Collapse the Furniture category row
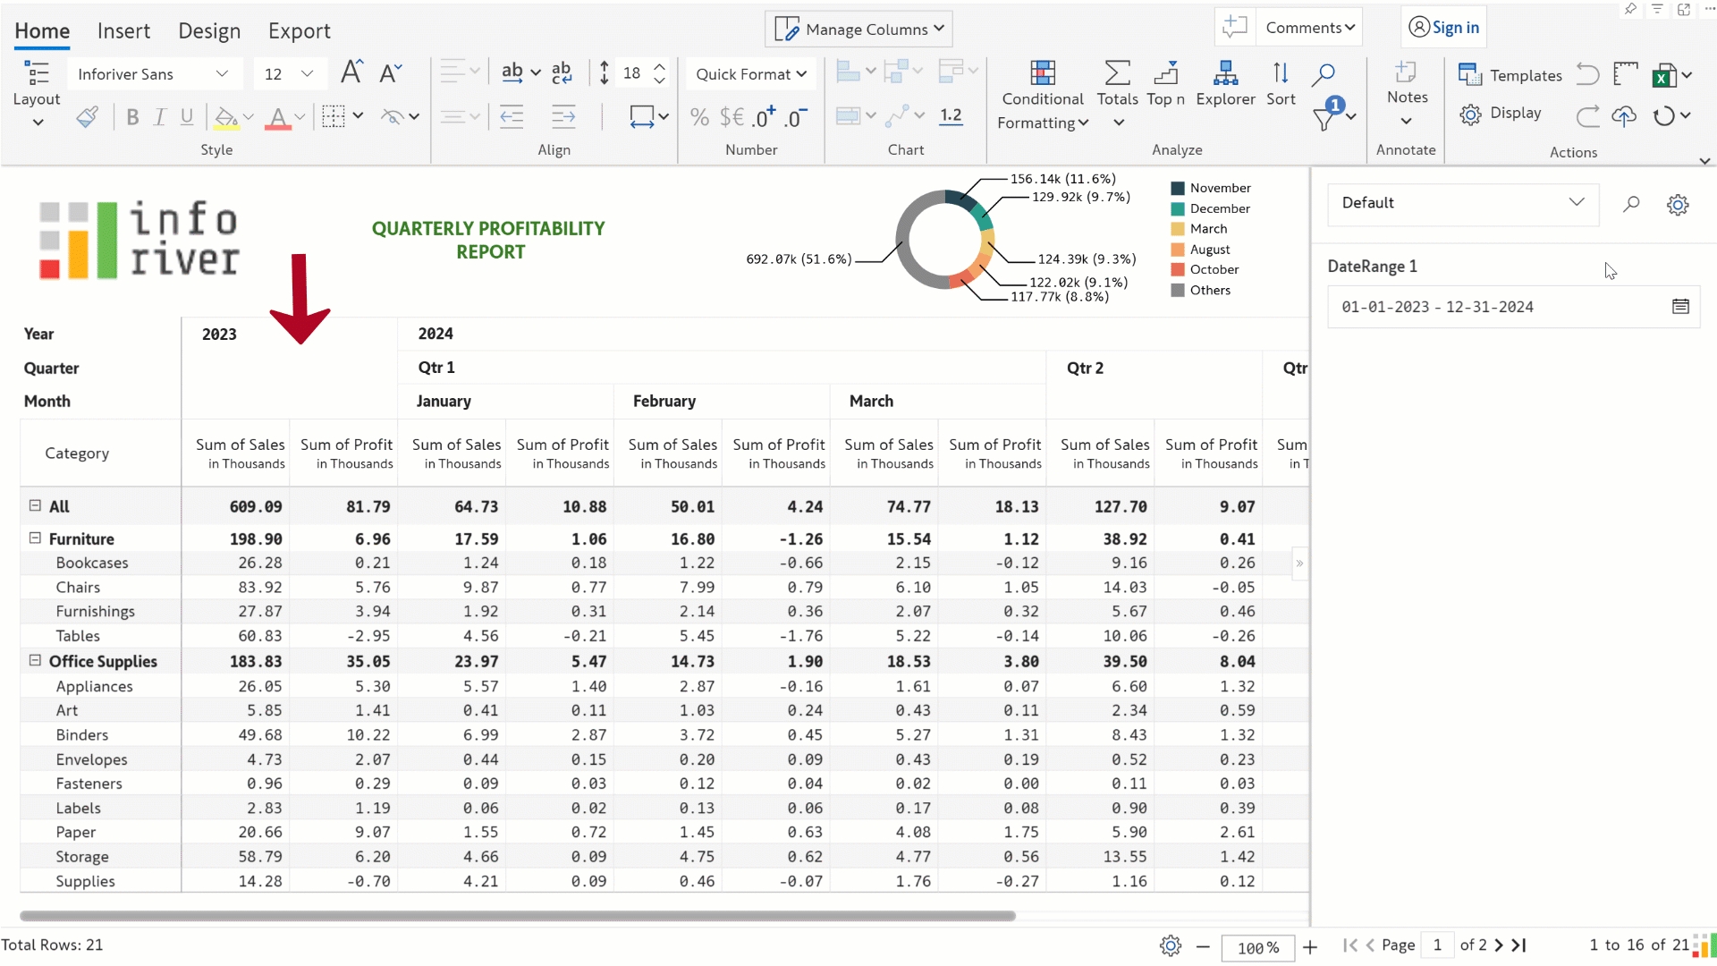 35,538
